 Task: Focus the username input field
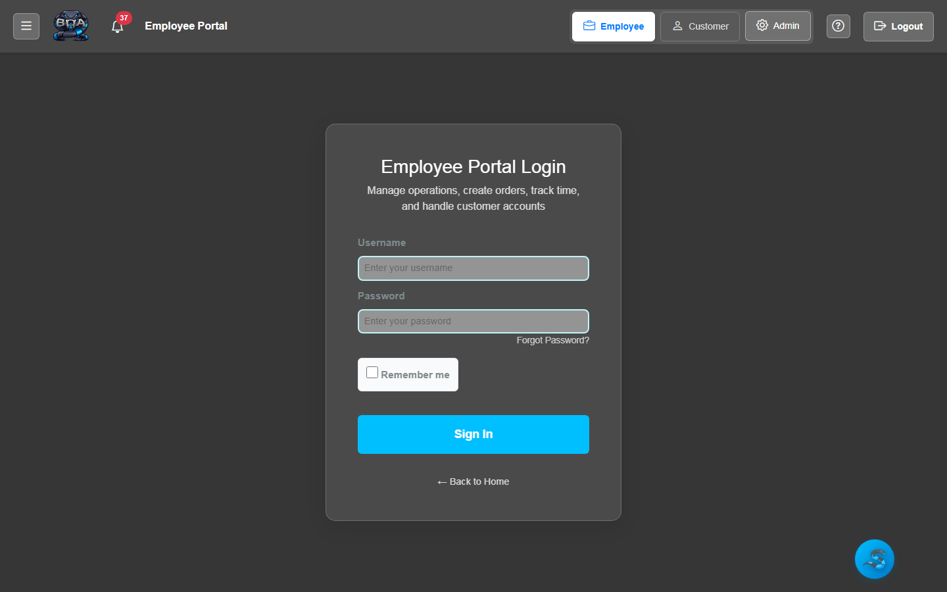[x=473, y=268]
